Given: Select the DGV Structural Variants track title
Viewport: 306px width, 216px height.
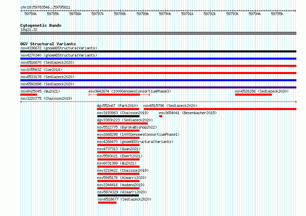Looking at the screenshot, I should tap(48, 44).
